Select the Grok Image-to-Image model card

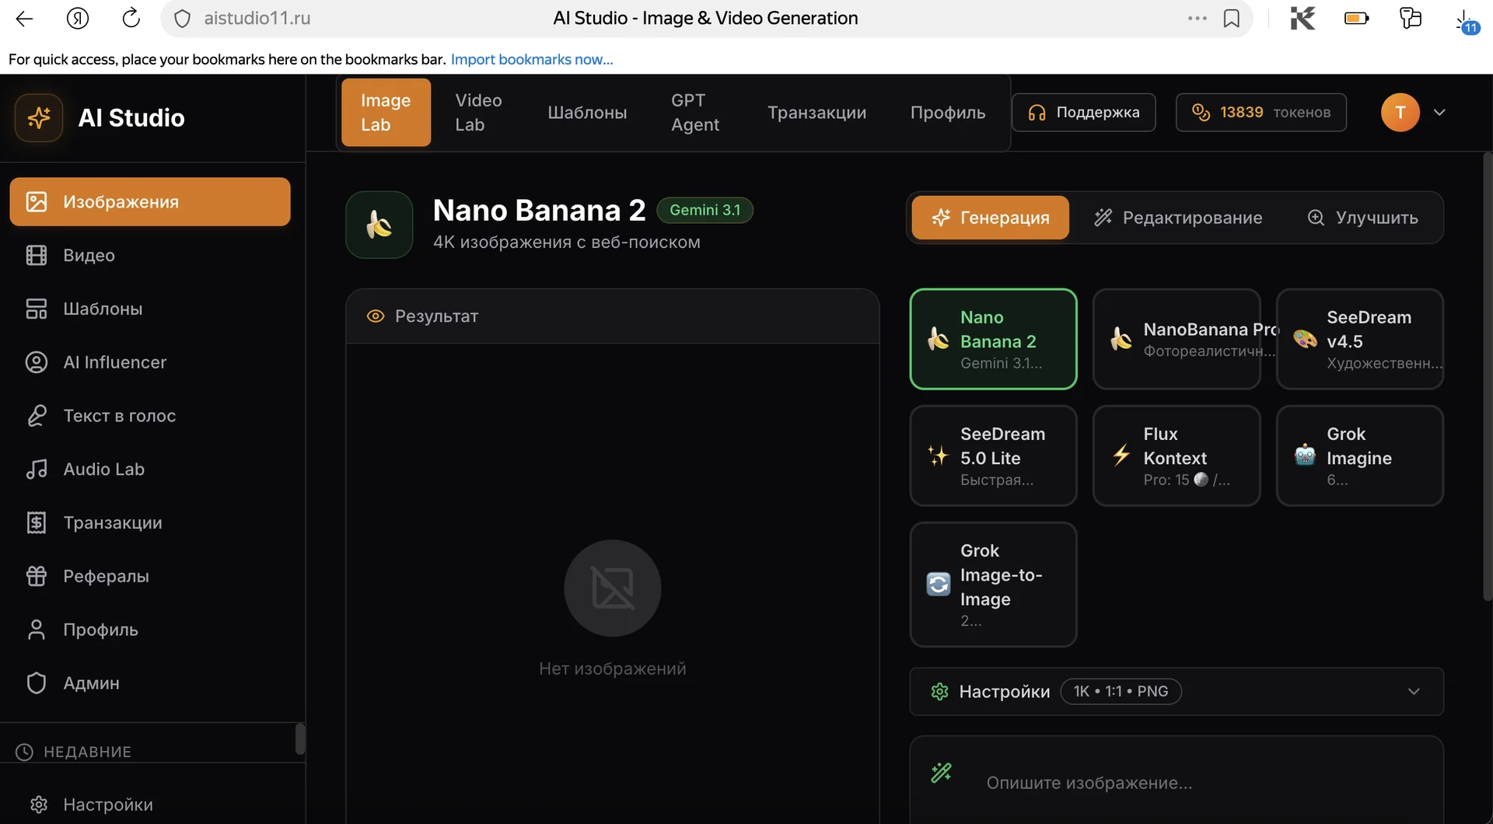993,585
